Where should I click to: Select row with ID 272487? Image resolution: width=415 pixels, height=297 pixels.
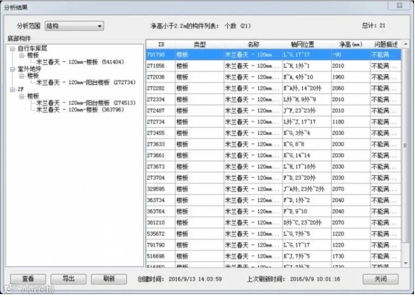274,111
